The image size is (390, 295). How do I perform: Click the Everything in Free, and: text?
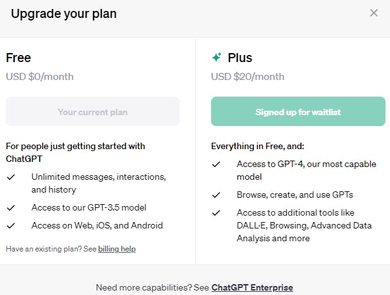pyautogui.click(x=258, y=146)
